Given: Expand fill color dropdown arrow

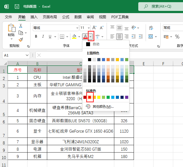Looking at the screenshot, I should pyautogui.click(x=79, y=37).
